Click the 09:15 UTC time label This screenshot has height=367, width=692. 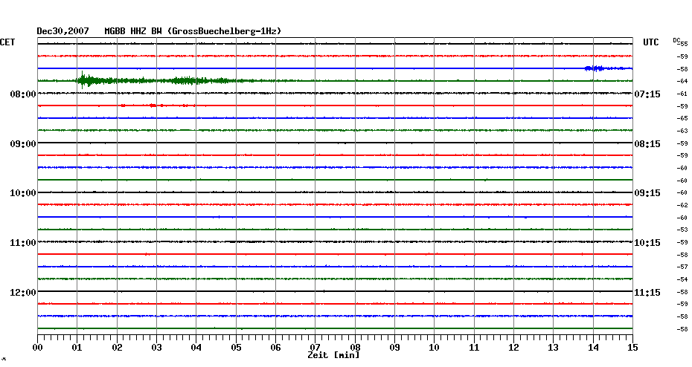[647, 193]
